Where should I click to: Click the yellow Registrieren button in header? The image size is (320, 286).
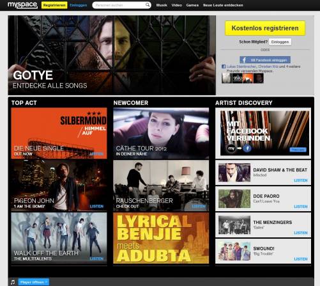click(x=54, y=5)
